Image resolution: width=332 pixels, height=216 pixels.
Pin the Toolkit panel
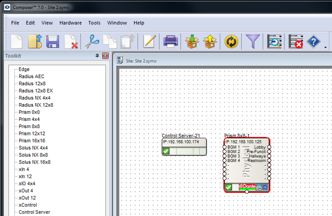click(x=97, y=56)
